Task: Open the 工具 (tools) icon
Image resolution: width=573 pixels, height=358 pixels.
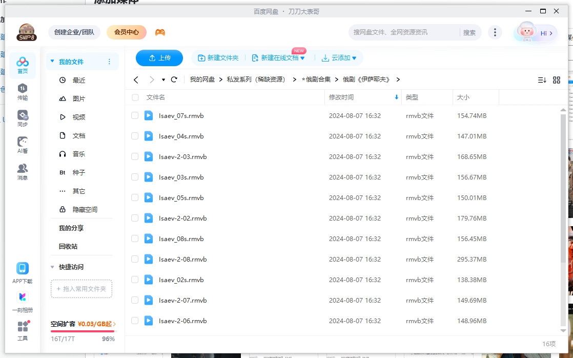Action: [22, 326]
